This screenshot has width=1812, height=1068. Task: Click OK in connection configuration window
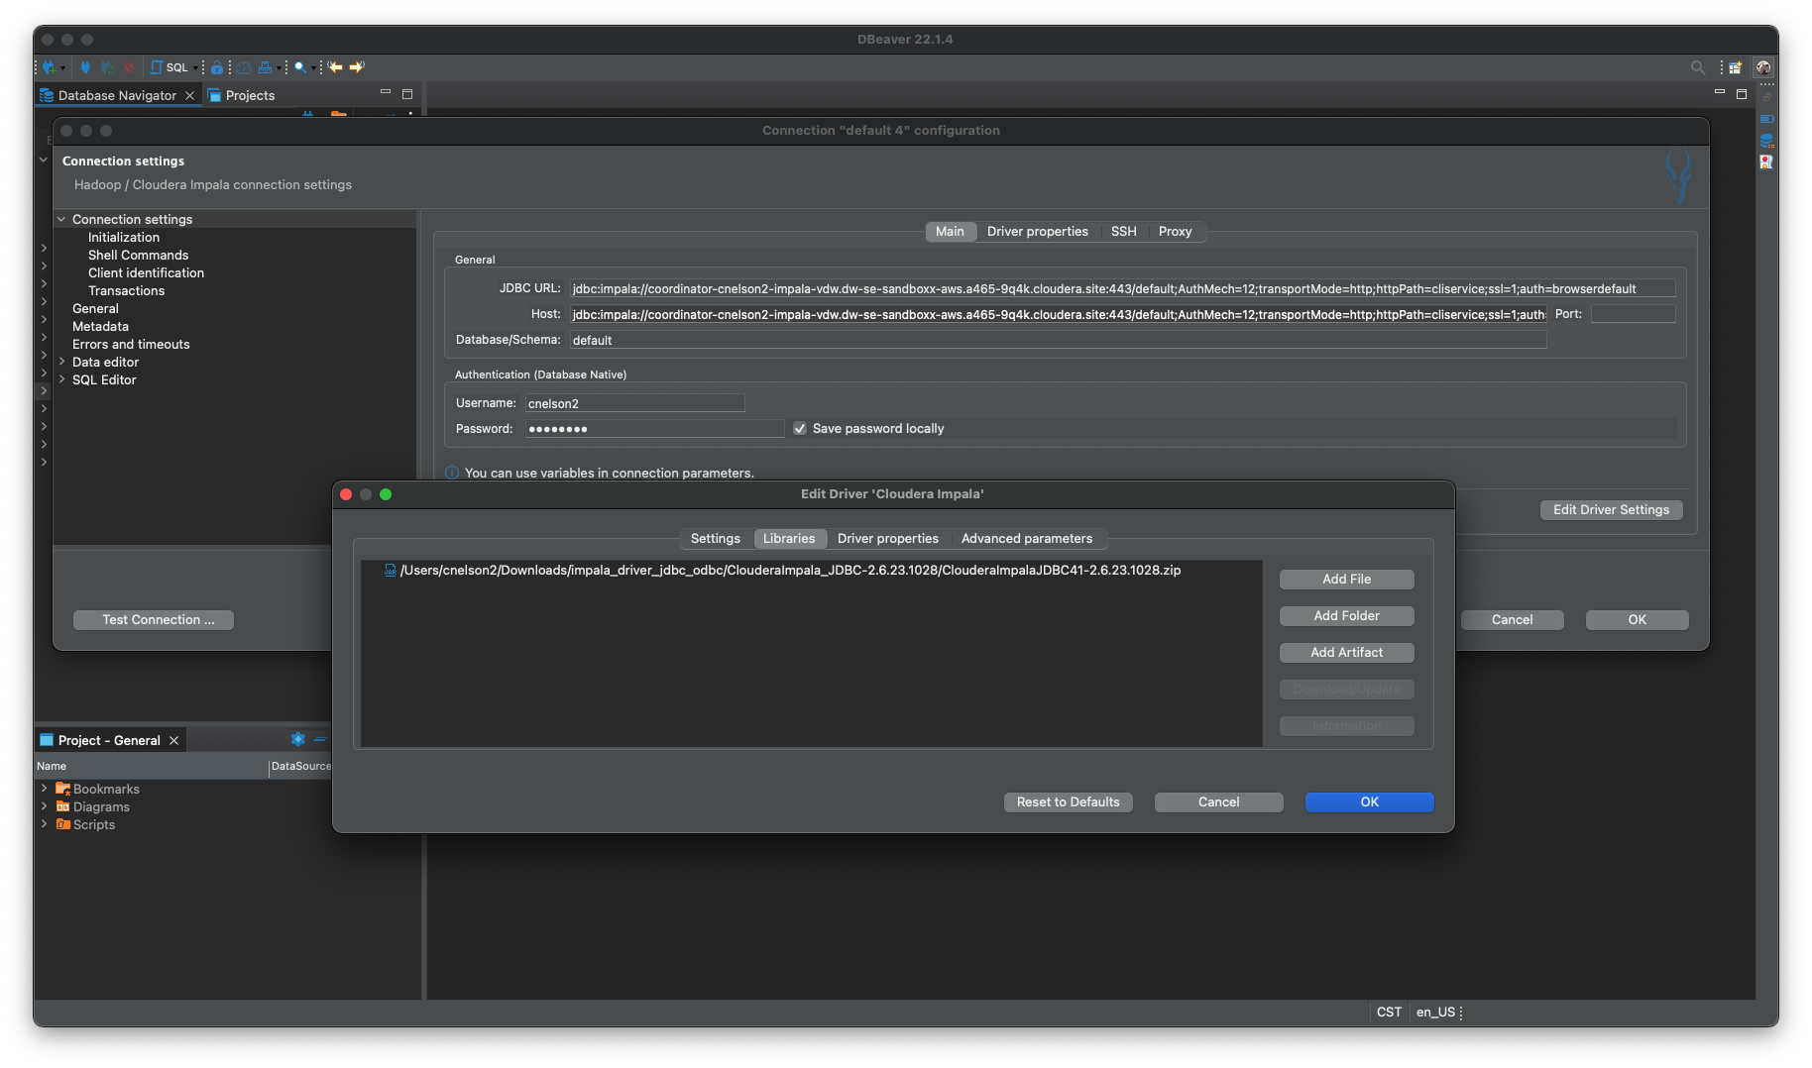[1638, 619]
